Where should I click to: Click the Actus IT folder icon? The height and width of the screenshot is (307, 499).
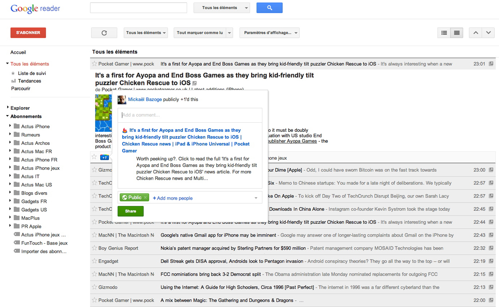point(17,176)
